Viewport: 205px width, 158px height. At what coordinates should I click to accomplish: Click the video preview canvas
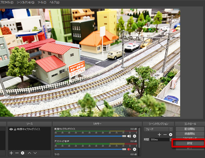coord(90,63)
